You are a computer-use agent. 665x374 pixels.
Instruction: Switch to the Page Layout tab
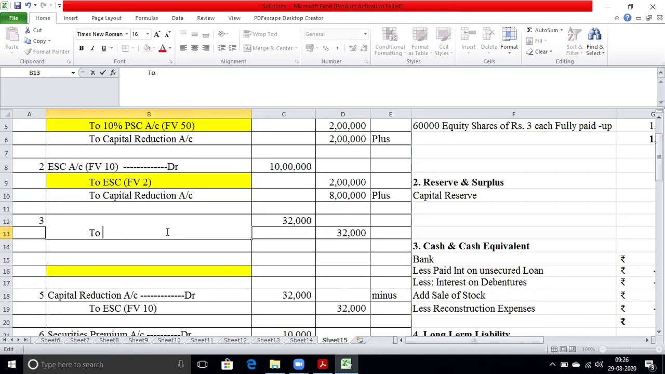(107, 18)
